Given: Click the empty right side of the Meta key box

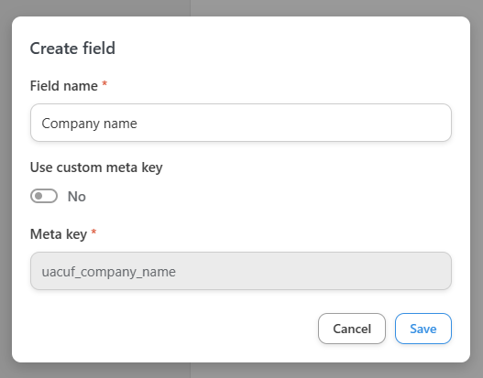Looking at the screenshot, I should [x=339, y=271].
